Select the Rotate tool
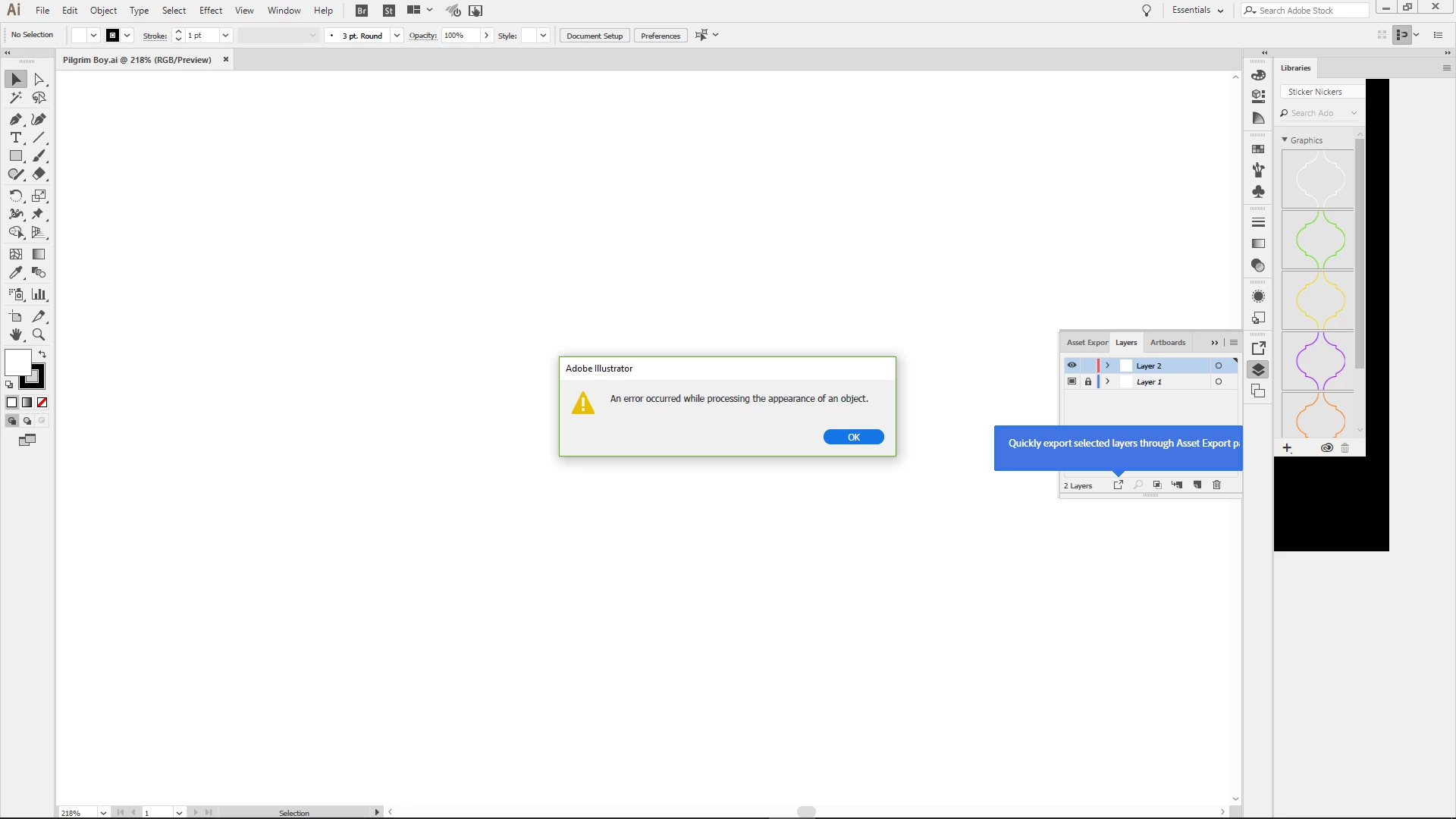Screen dimensions: 1456x819 point(15,196)
